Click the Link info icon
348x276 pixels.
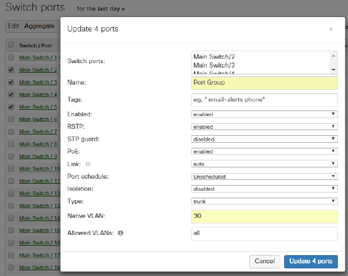tap(88, 164)
